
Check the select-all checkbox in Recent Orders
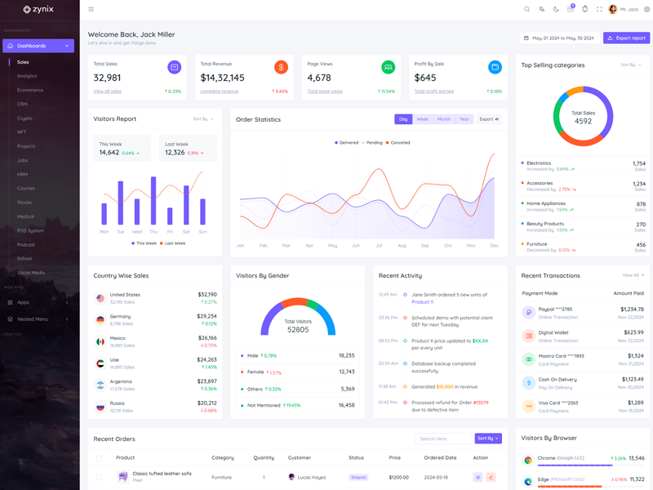[100, 458]
